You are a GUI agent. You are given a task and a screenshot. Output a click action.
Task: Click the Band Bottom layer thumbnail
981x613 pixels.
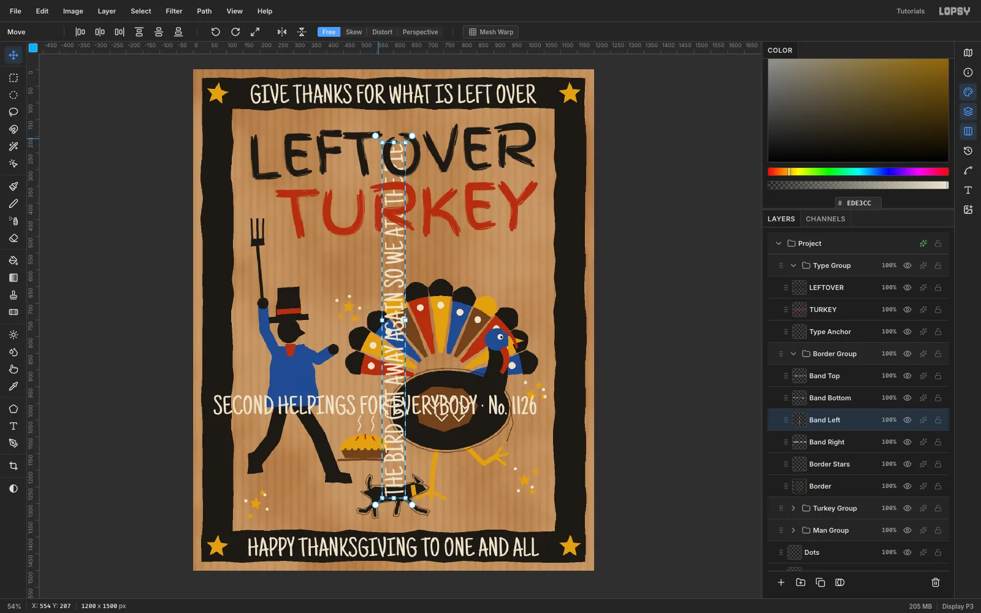click(800, 398)
